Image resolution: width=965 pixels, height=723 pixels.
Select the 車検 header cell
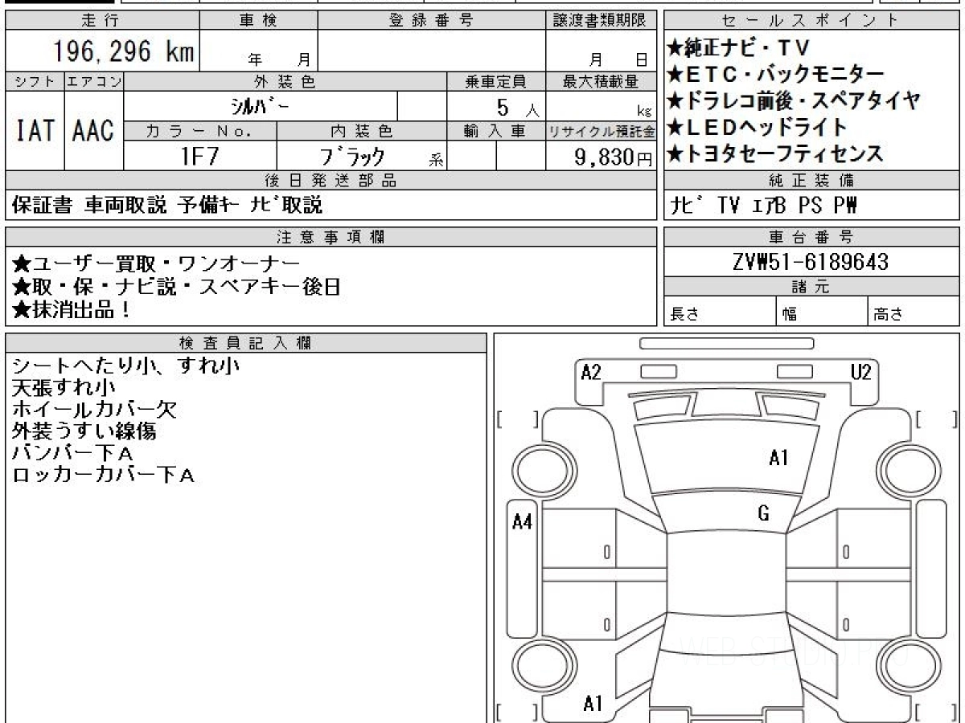258,21
